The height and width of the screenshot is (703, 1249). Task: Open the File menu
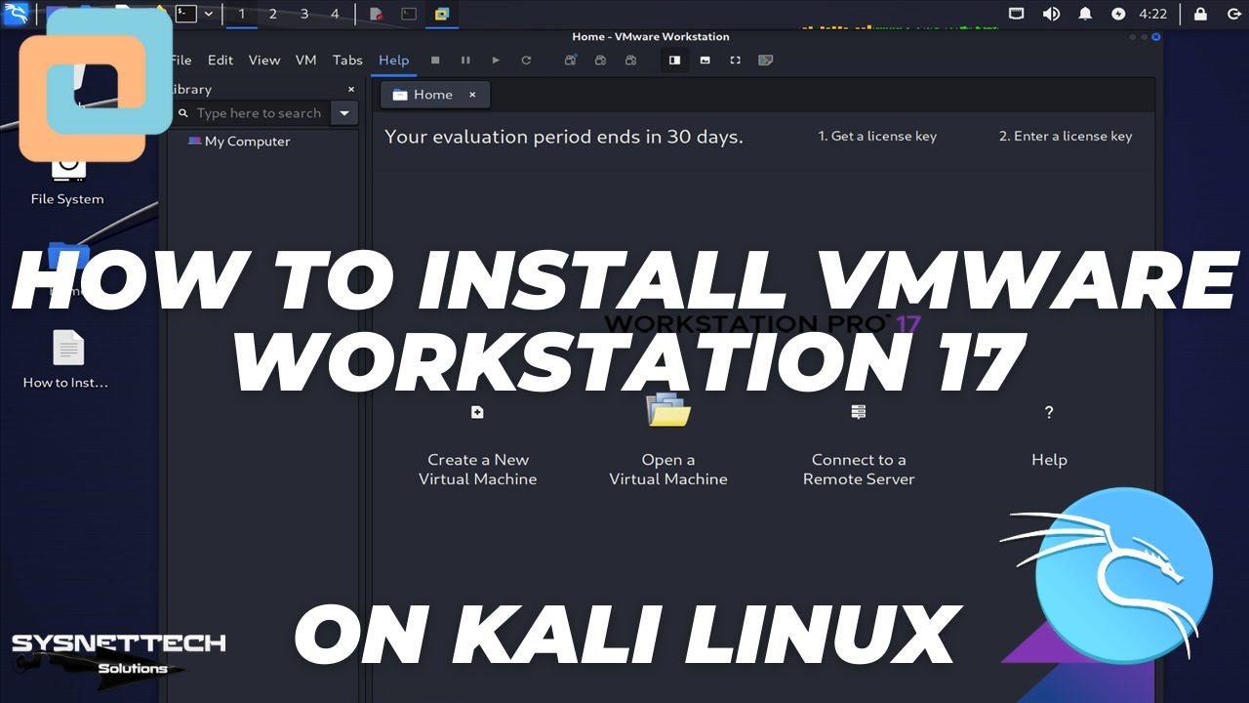pos(181,60)
